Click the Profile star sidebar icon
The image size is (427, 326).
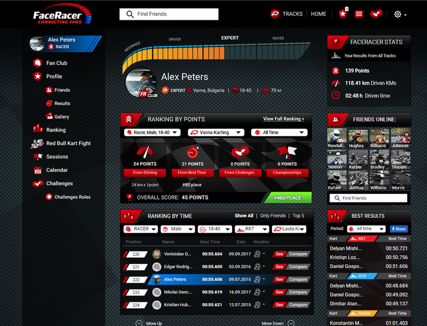38,76
